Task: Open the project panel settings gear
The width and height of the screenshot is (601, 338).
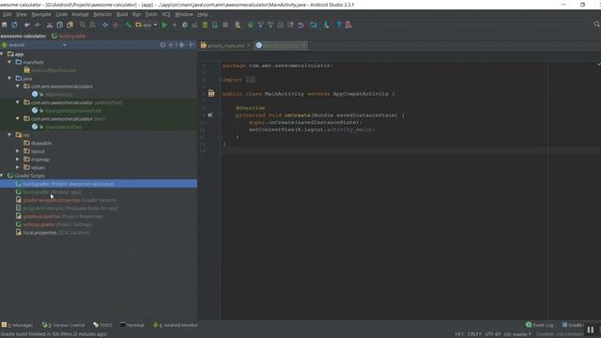Action: point(181,45)
